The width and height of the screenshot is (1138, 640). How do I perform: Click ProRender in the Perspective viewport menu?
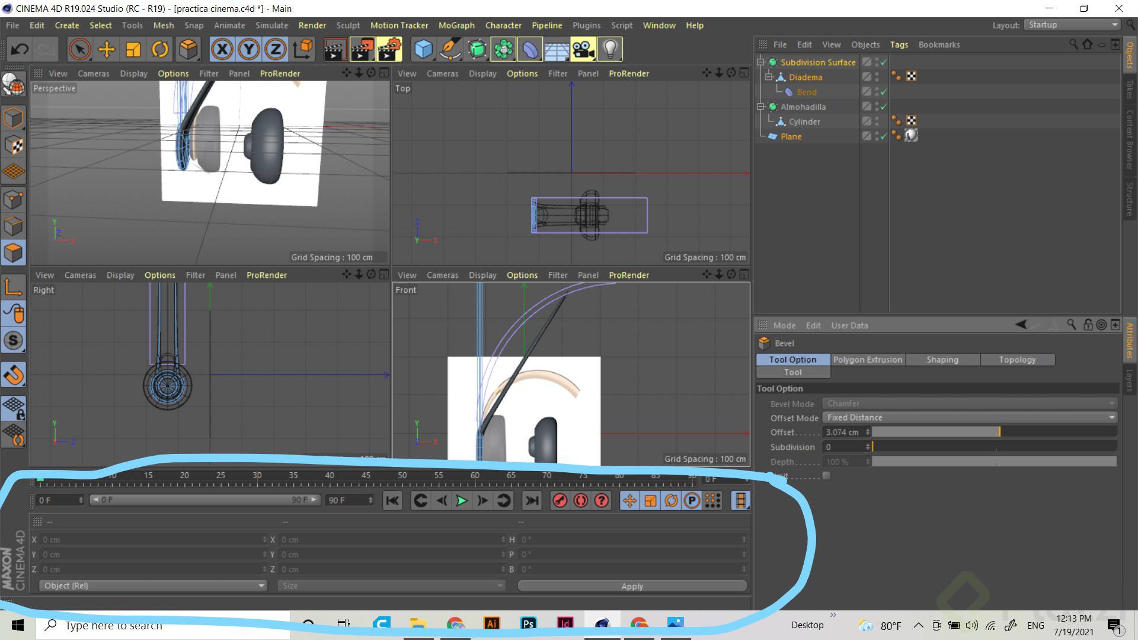(x=280, y=73)
